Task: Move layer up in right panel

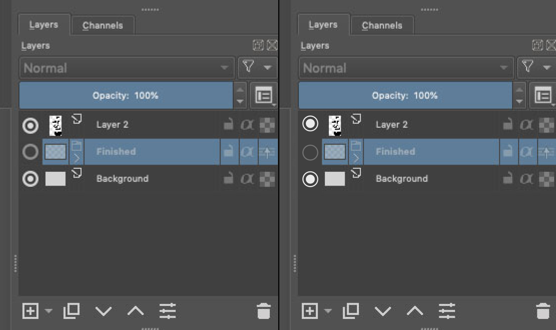Action: [x=415, y=311]
